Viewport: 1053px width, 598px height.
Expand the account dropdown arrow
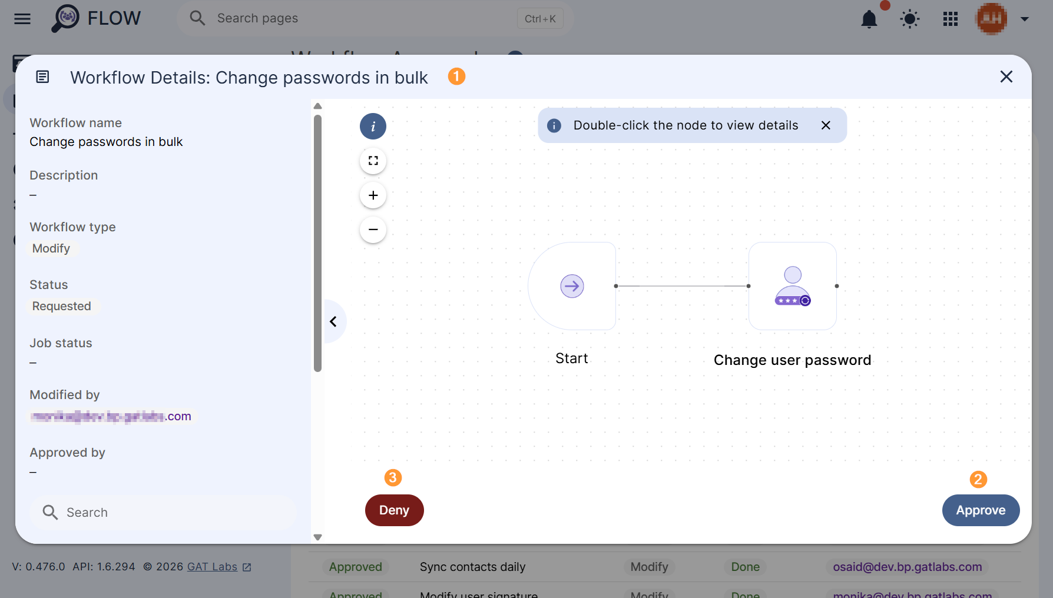click(1025, 19)
